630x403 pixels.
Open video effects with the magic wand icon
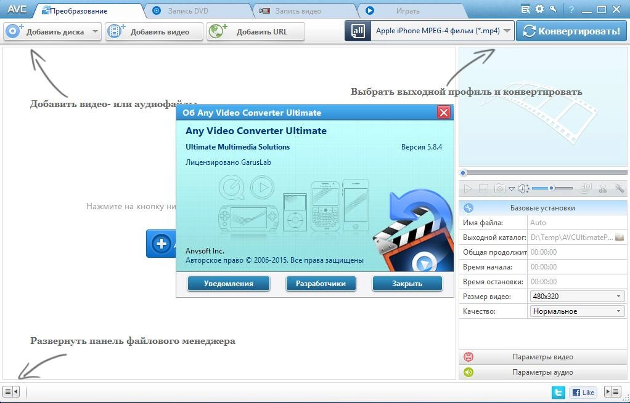click(x=619, y=188)
